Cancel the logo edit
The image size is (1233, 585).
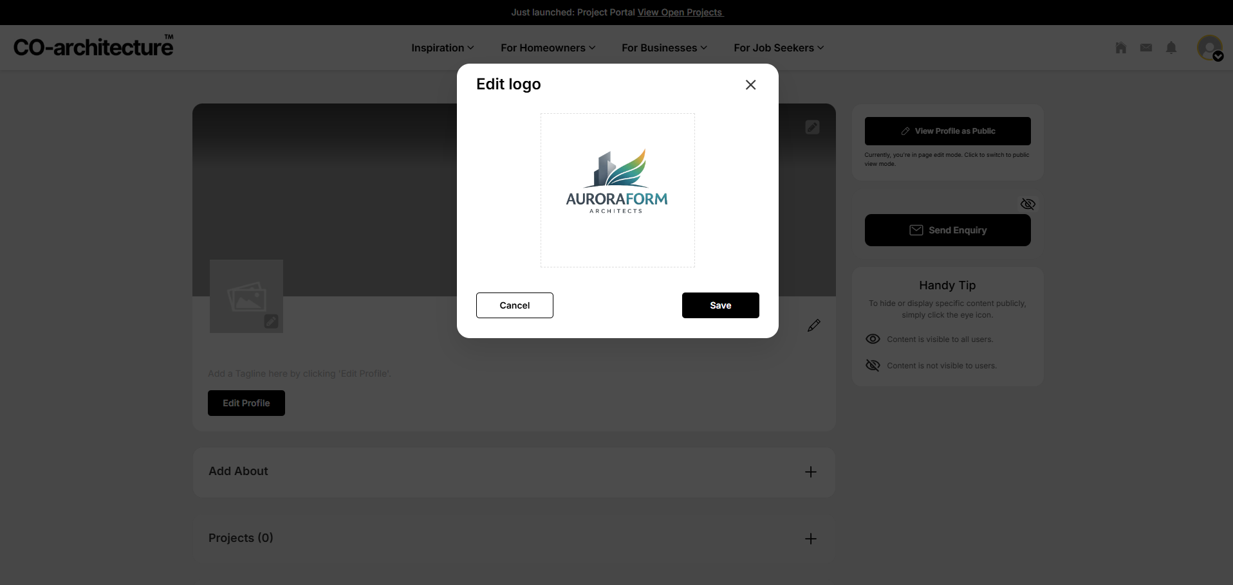pyautogui.click(x=515, y=305)
